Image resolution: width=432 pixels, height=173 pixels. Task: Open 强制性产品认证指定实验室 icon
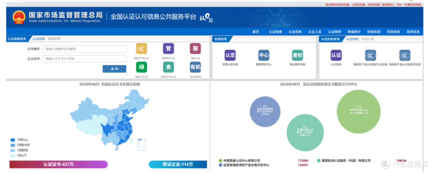[x=405, y=55]
